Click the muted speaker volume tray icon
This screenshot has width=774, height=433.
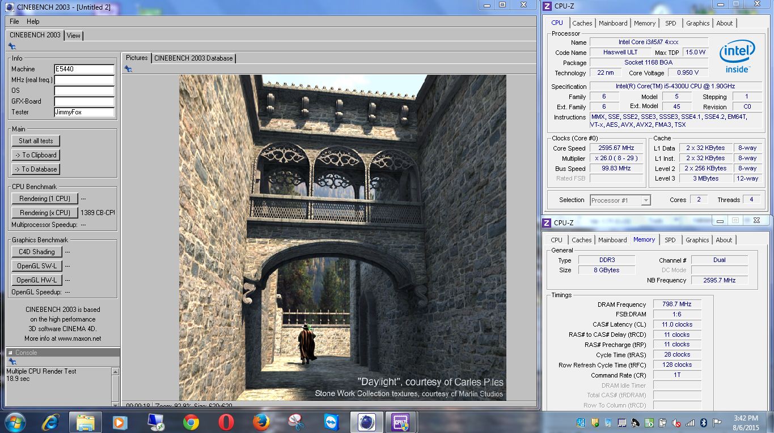click(676, 422)
